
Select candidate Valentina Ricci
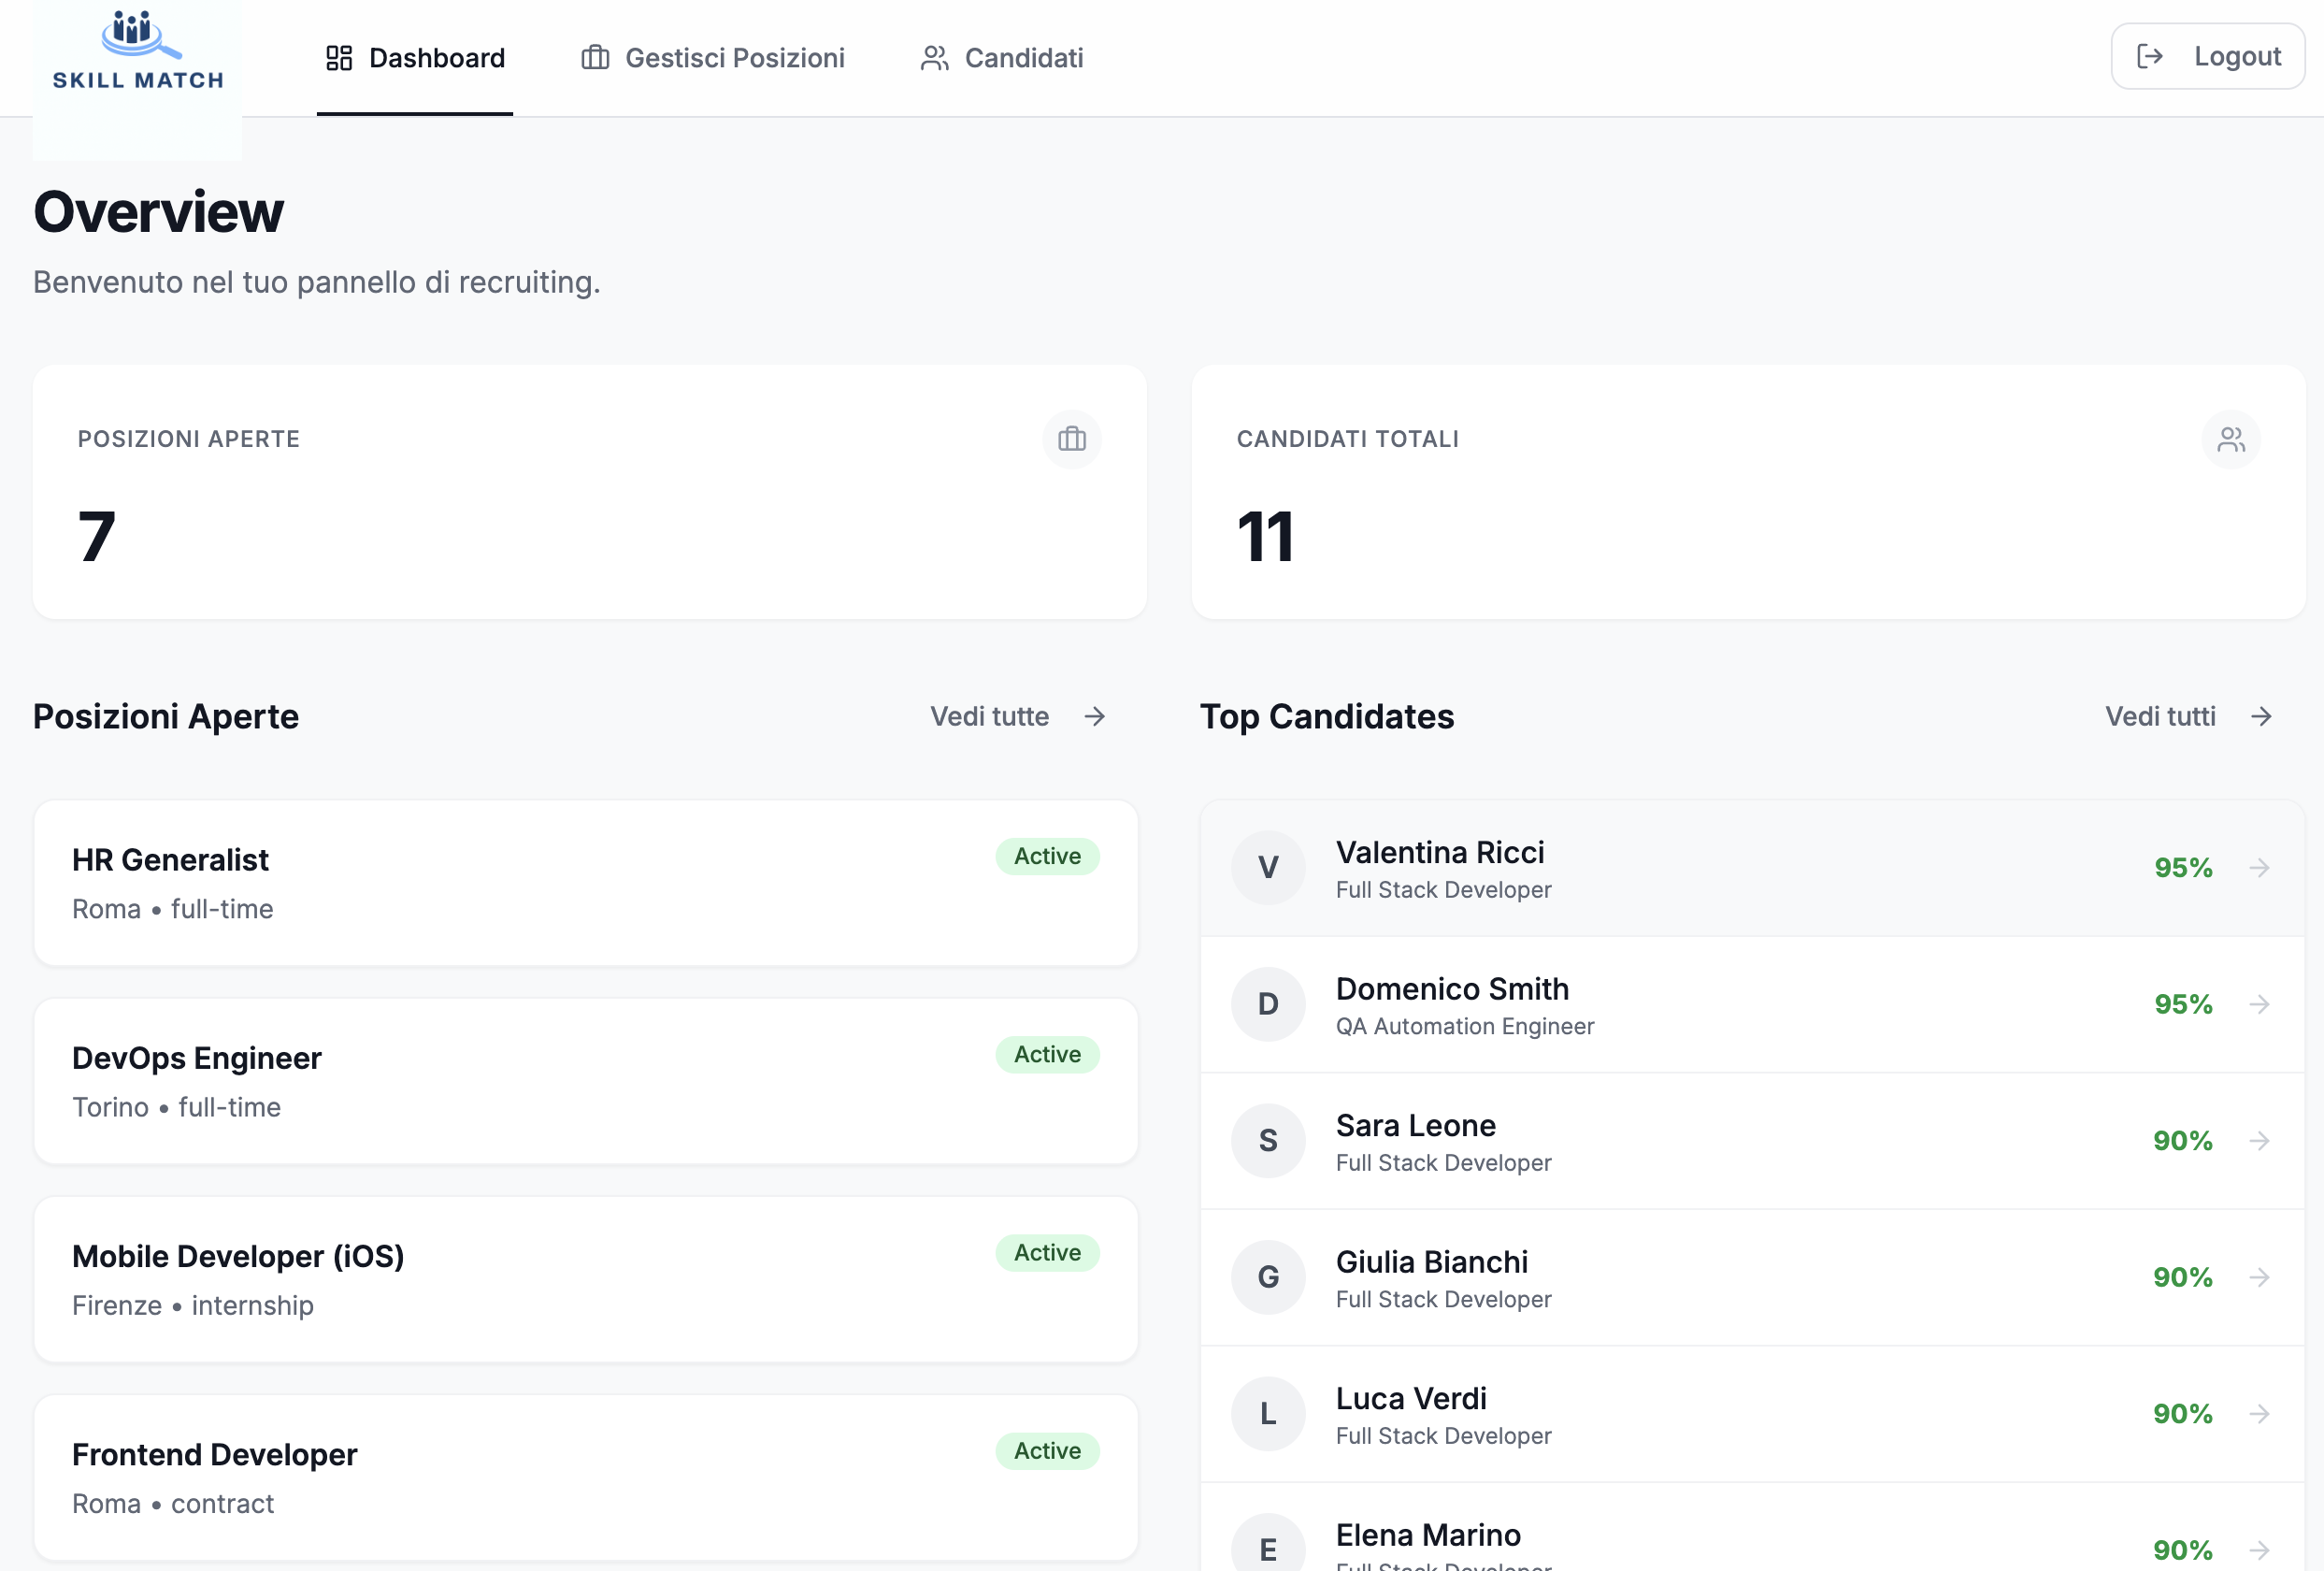[x=1752, y=868]
